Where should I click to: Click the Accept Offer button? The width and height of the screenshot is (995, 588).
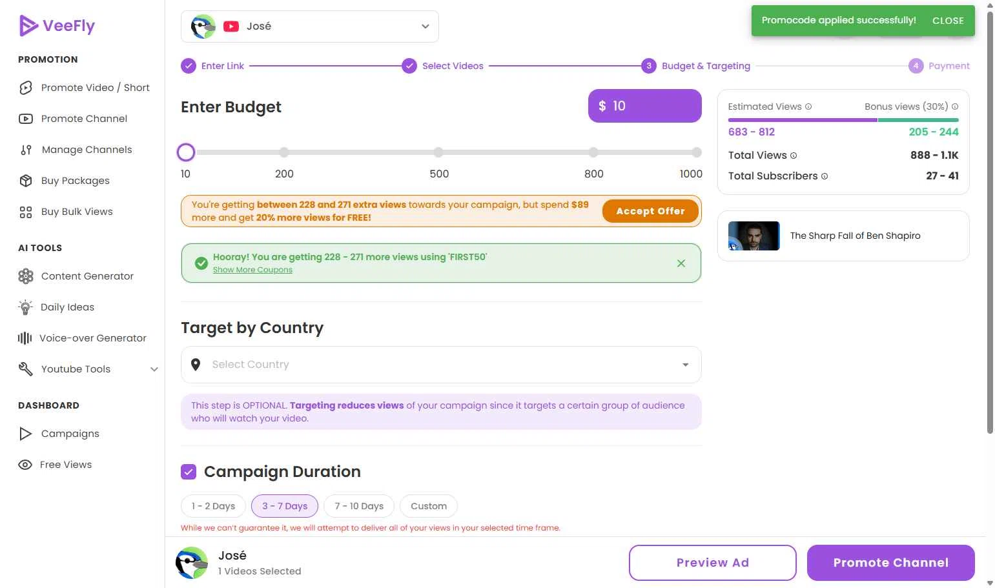[x=650, y=211]
